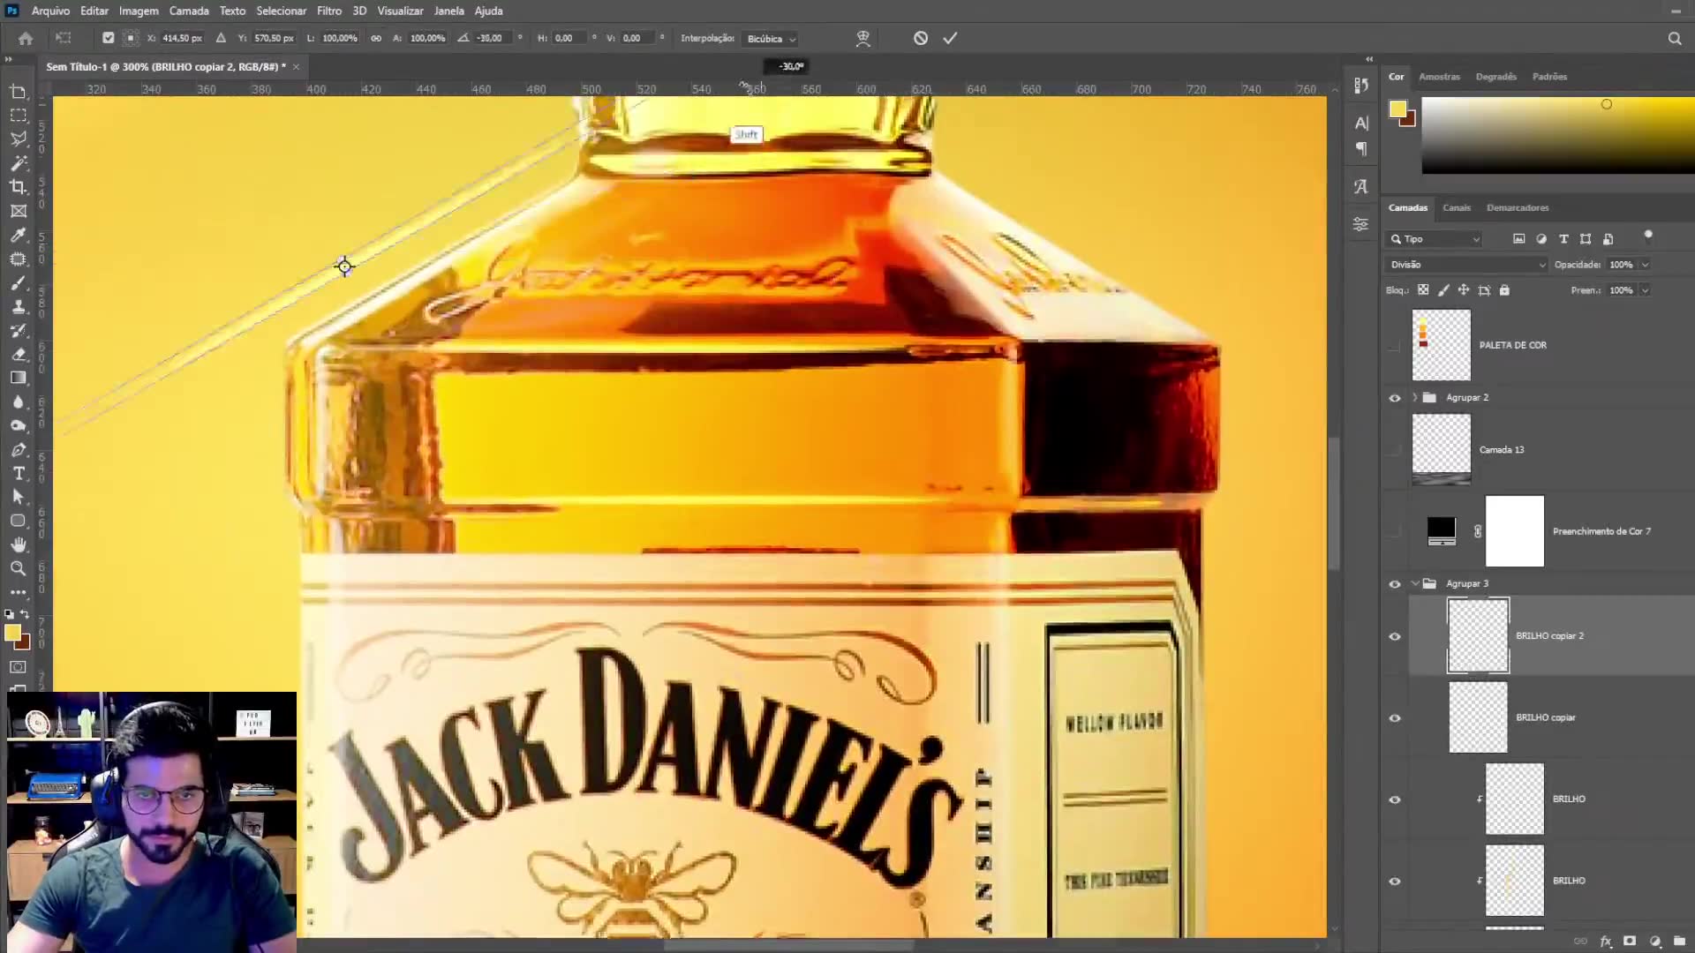1695x953 pixels.
Task: Collapse the Agrupar 3 group
Action: click(1415, 583)
